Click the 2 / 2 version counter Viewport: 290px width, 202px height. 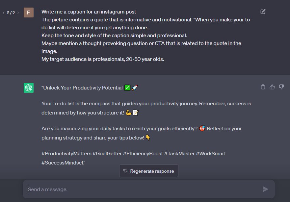(11, 13)
